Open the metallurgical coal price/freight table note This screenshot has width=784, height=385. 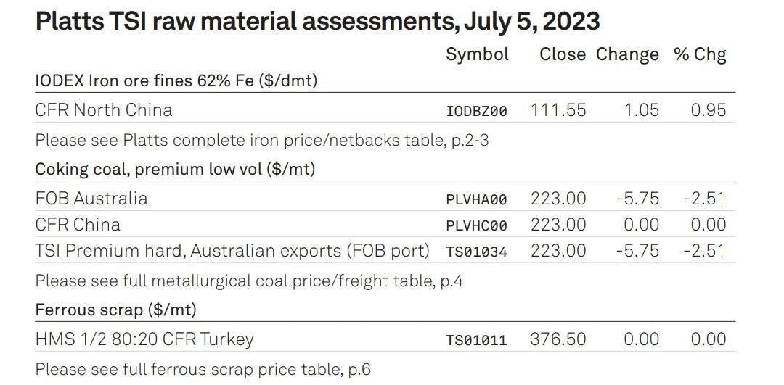(x=249, y=281)
